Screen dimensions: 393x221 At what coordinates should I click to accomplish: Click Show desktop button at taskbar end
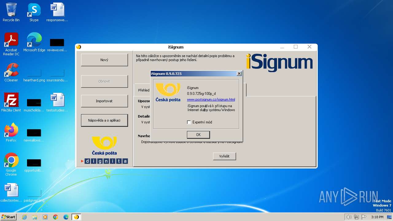(389, 217)
